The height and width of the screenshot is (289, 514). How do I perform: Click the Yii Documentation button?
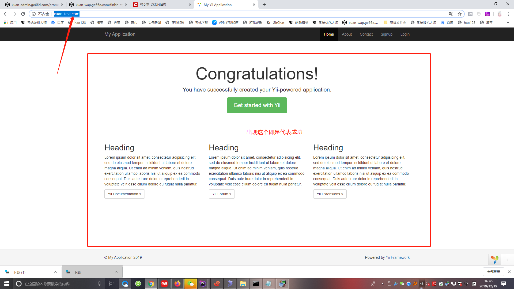[x=124, y=194]
